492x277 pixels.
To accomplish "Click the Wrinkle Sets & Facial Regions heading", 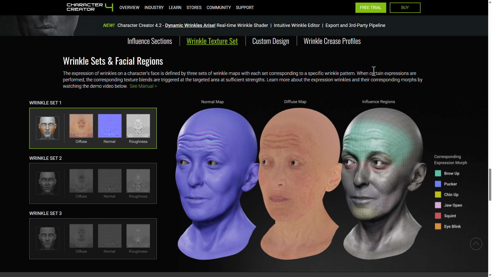I will (113, 61).
